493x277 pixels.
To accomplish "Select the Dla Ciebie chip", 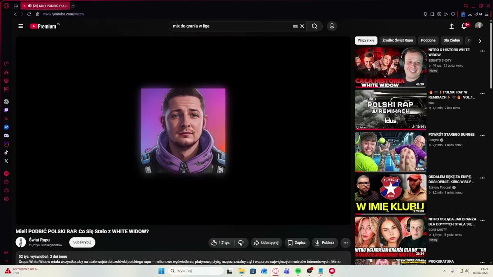I will tap(452, 40).
